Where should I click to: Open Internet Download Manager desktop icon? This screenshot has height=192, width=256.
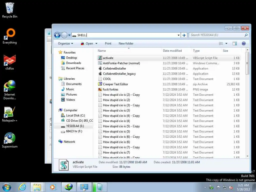[10, 90]
